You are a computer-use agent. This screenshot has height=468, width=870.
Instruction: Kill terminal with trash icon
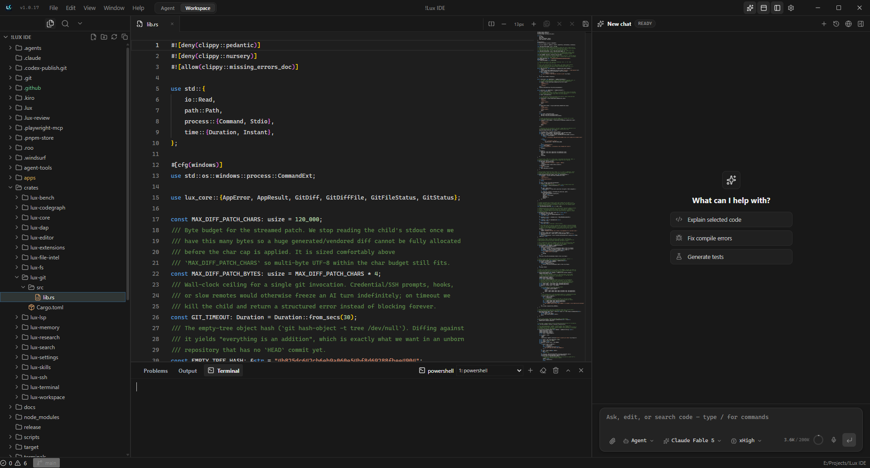pyautogui.click(x=556, y=370)
